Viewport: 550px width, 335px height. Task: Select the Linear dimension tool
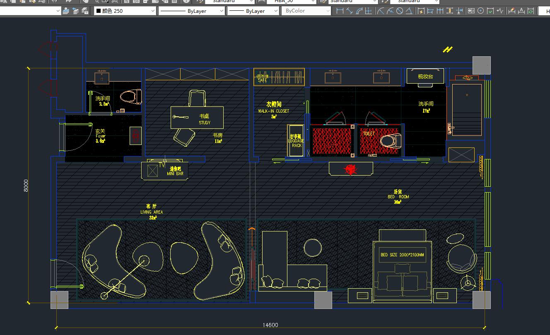(340, 11)
